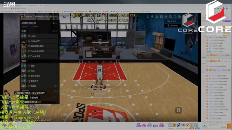Click the orange recharge button under gift bar
Image resolution: width=232 pixels, height=130 pixels.
pyautogui.click(x=192, y=128)
